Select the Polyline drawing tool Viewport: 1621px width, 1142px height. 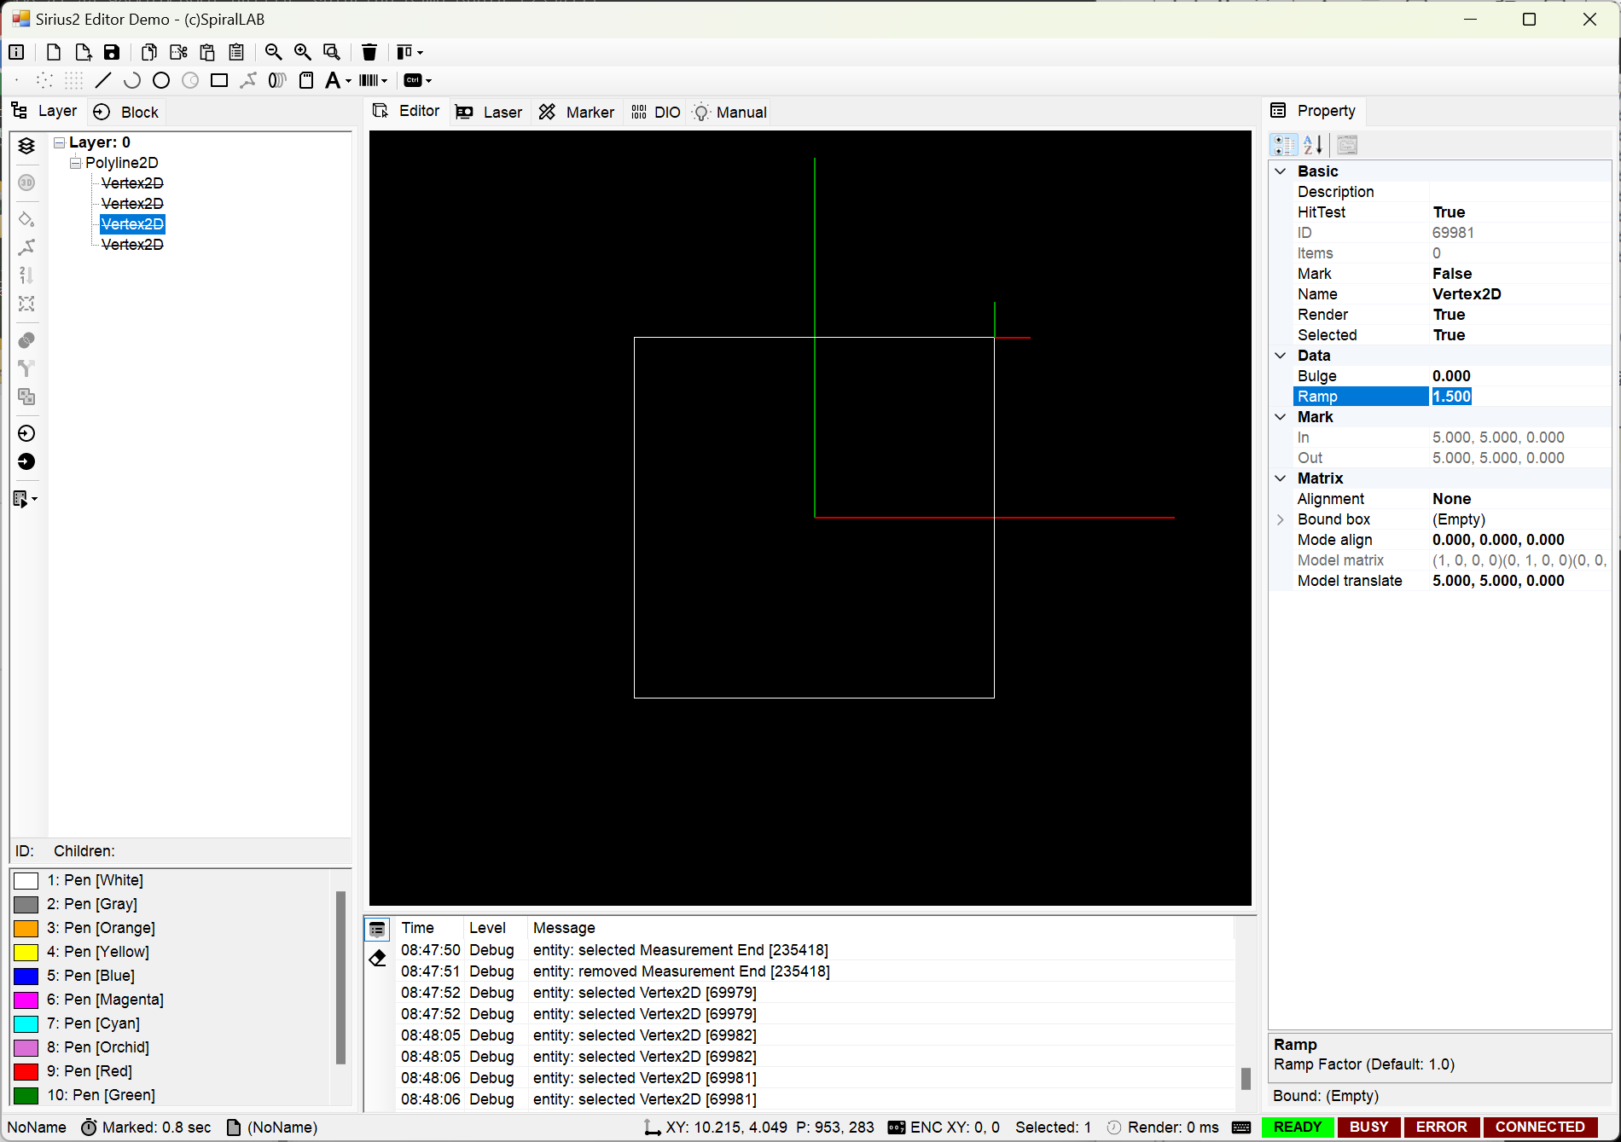click(248, 80)
